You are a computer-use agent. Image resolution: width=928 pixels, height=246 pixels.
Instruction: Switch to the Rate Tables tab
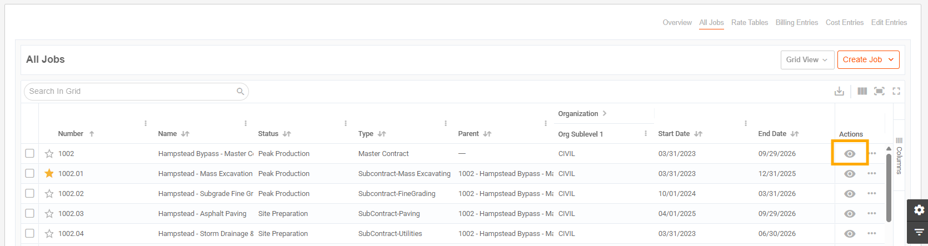point(750,23)
